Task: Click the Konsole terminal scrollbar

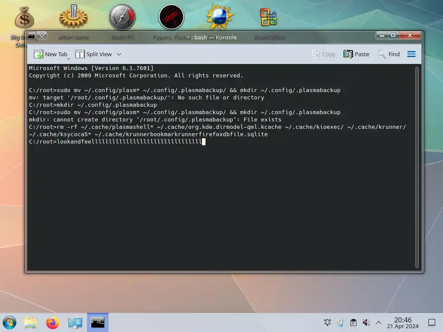Action: pyautogui.click(x=417, y=167)
